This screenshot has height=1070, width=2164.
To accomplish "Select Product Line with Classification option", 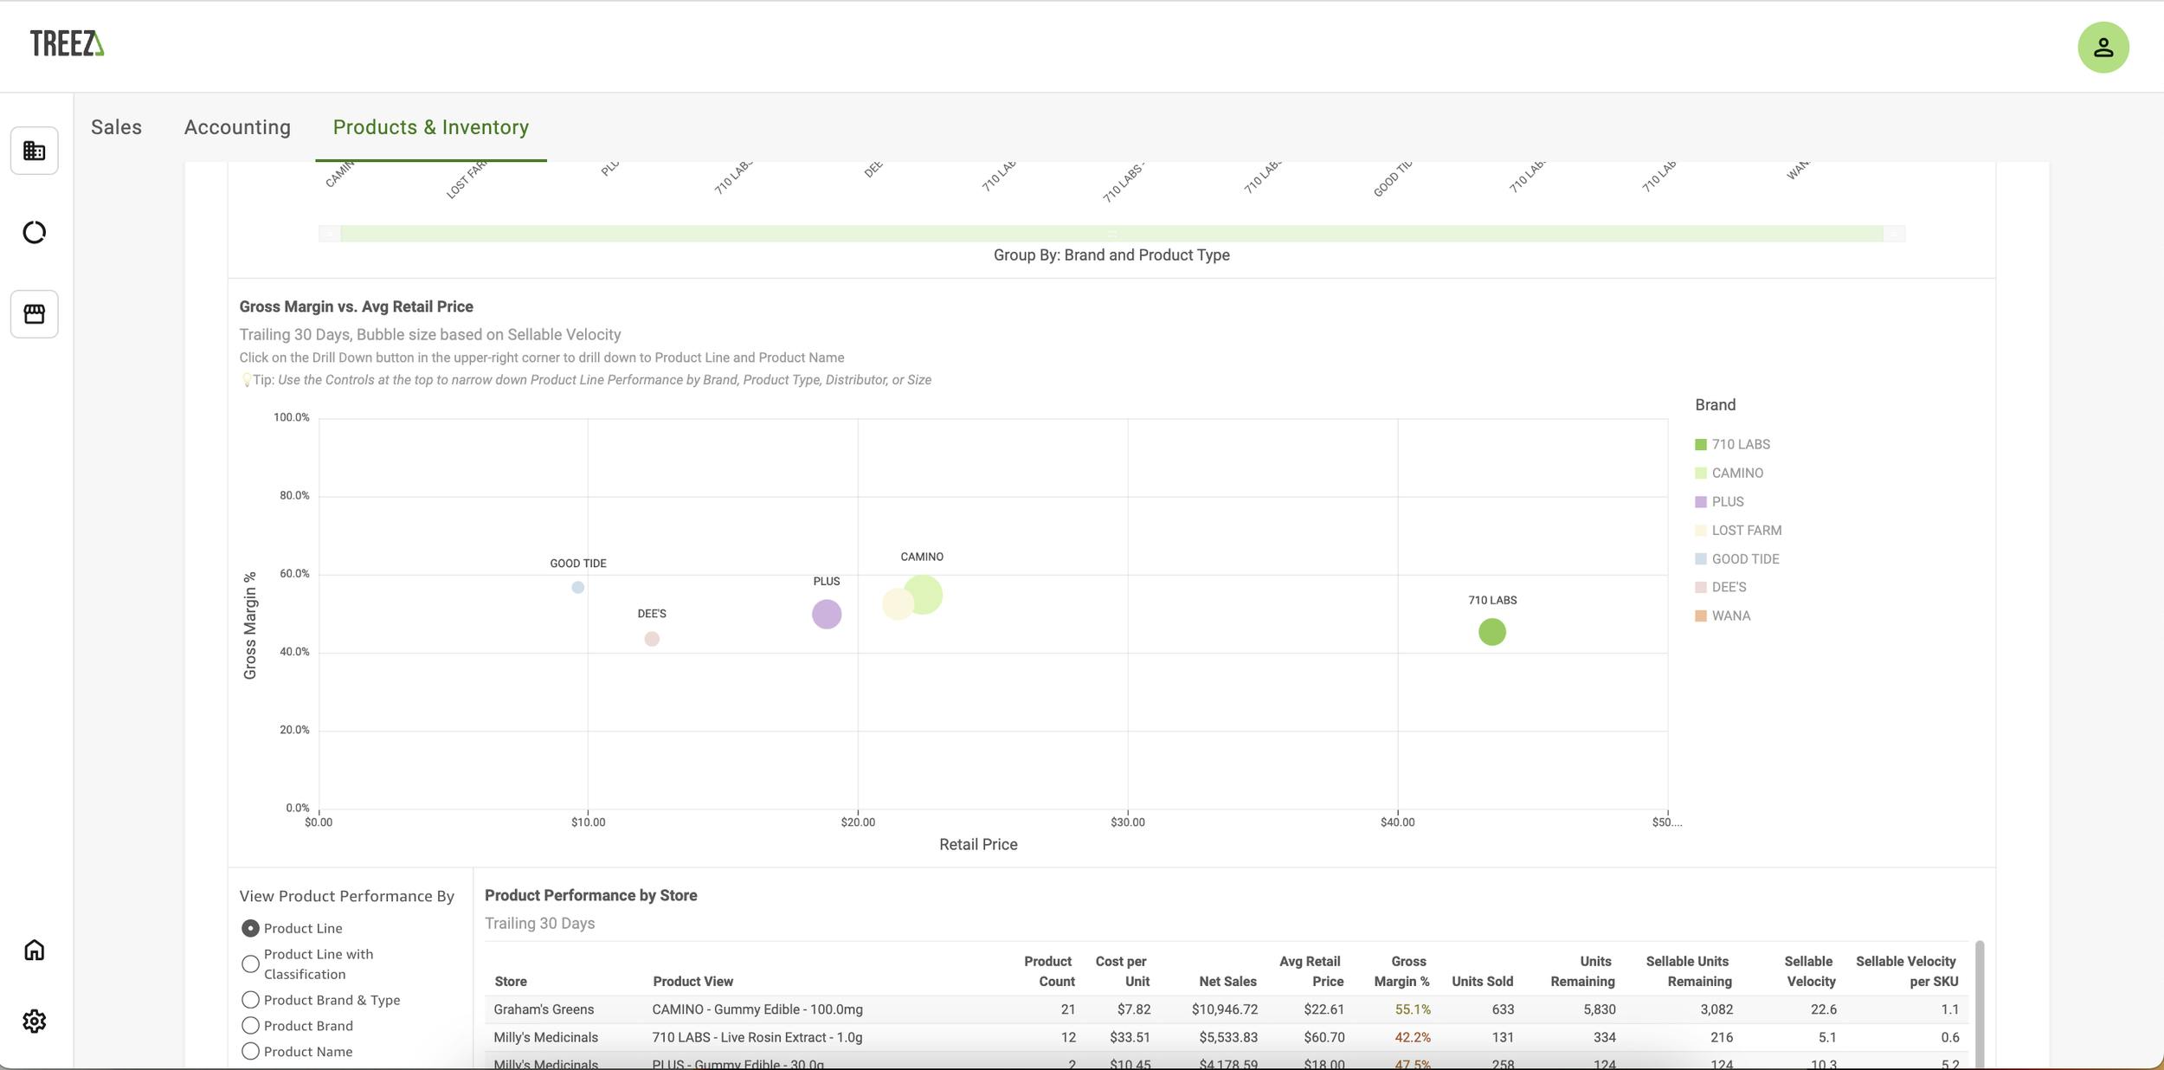I will (x=250, y=964).
